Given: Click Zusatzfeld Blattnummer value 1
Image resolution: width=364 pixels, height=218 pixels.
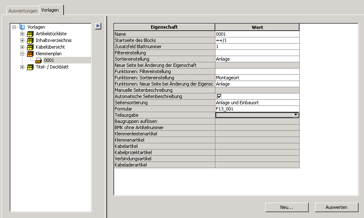Looking at the screenshot, I should (x=257, y=47).
